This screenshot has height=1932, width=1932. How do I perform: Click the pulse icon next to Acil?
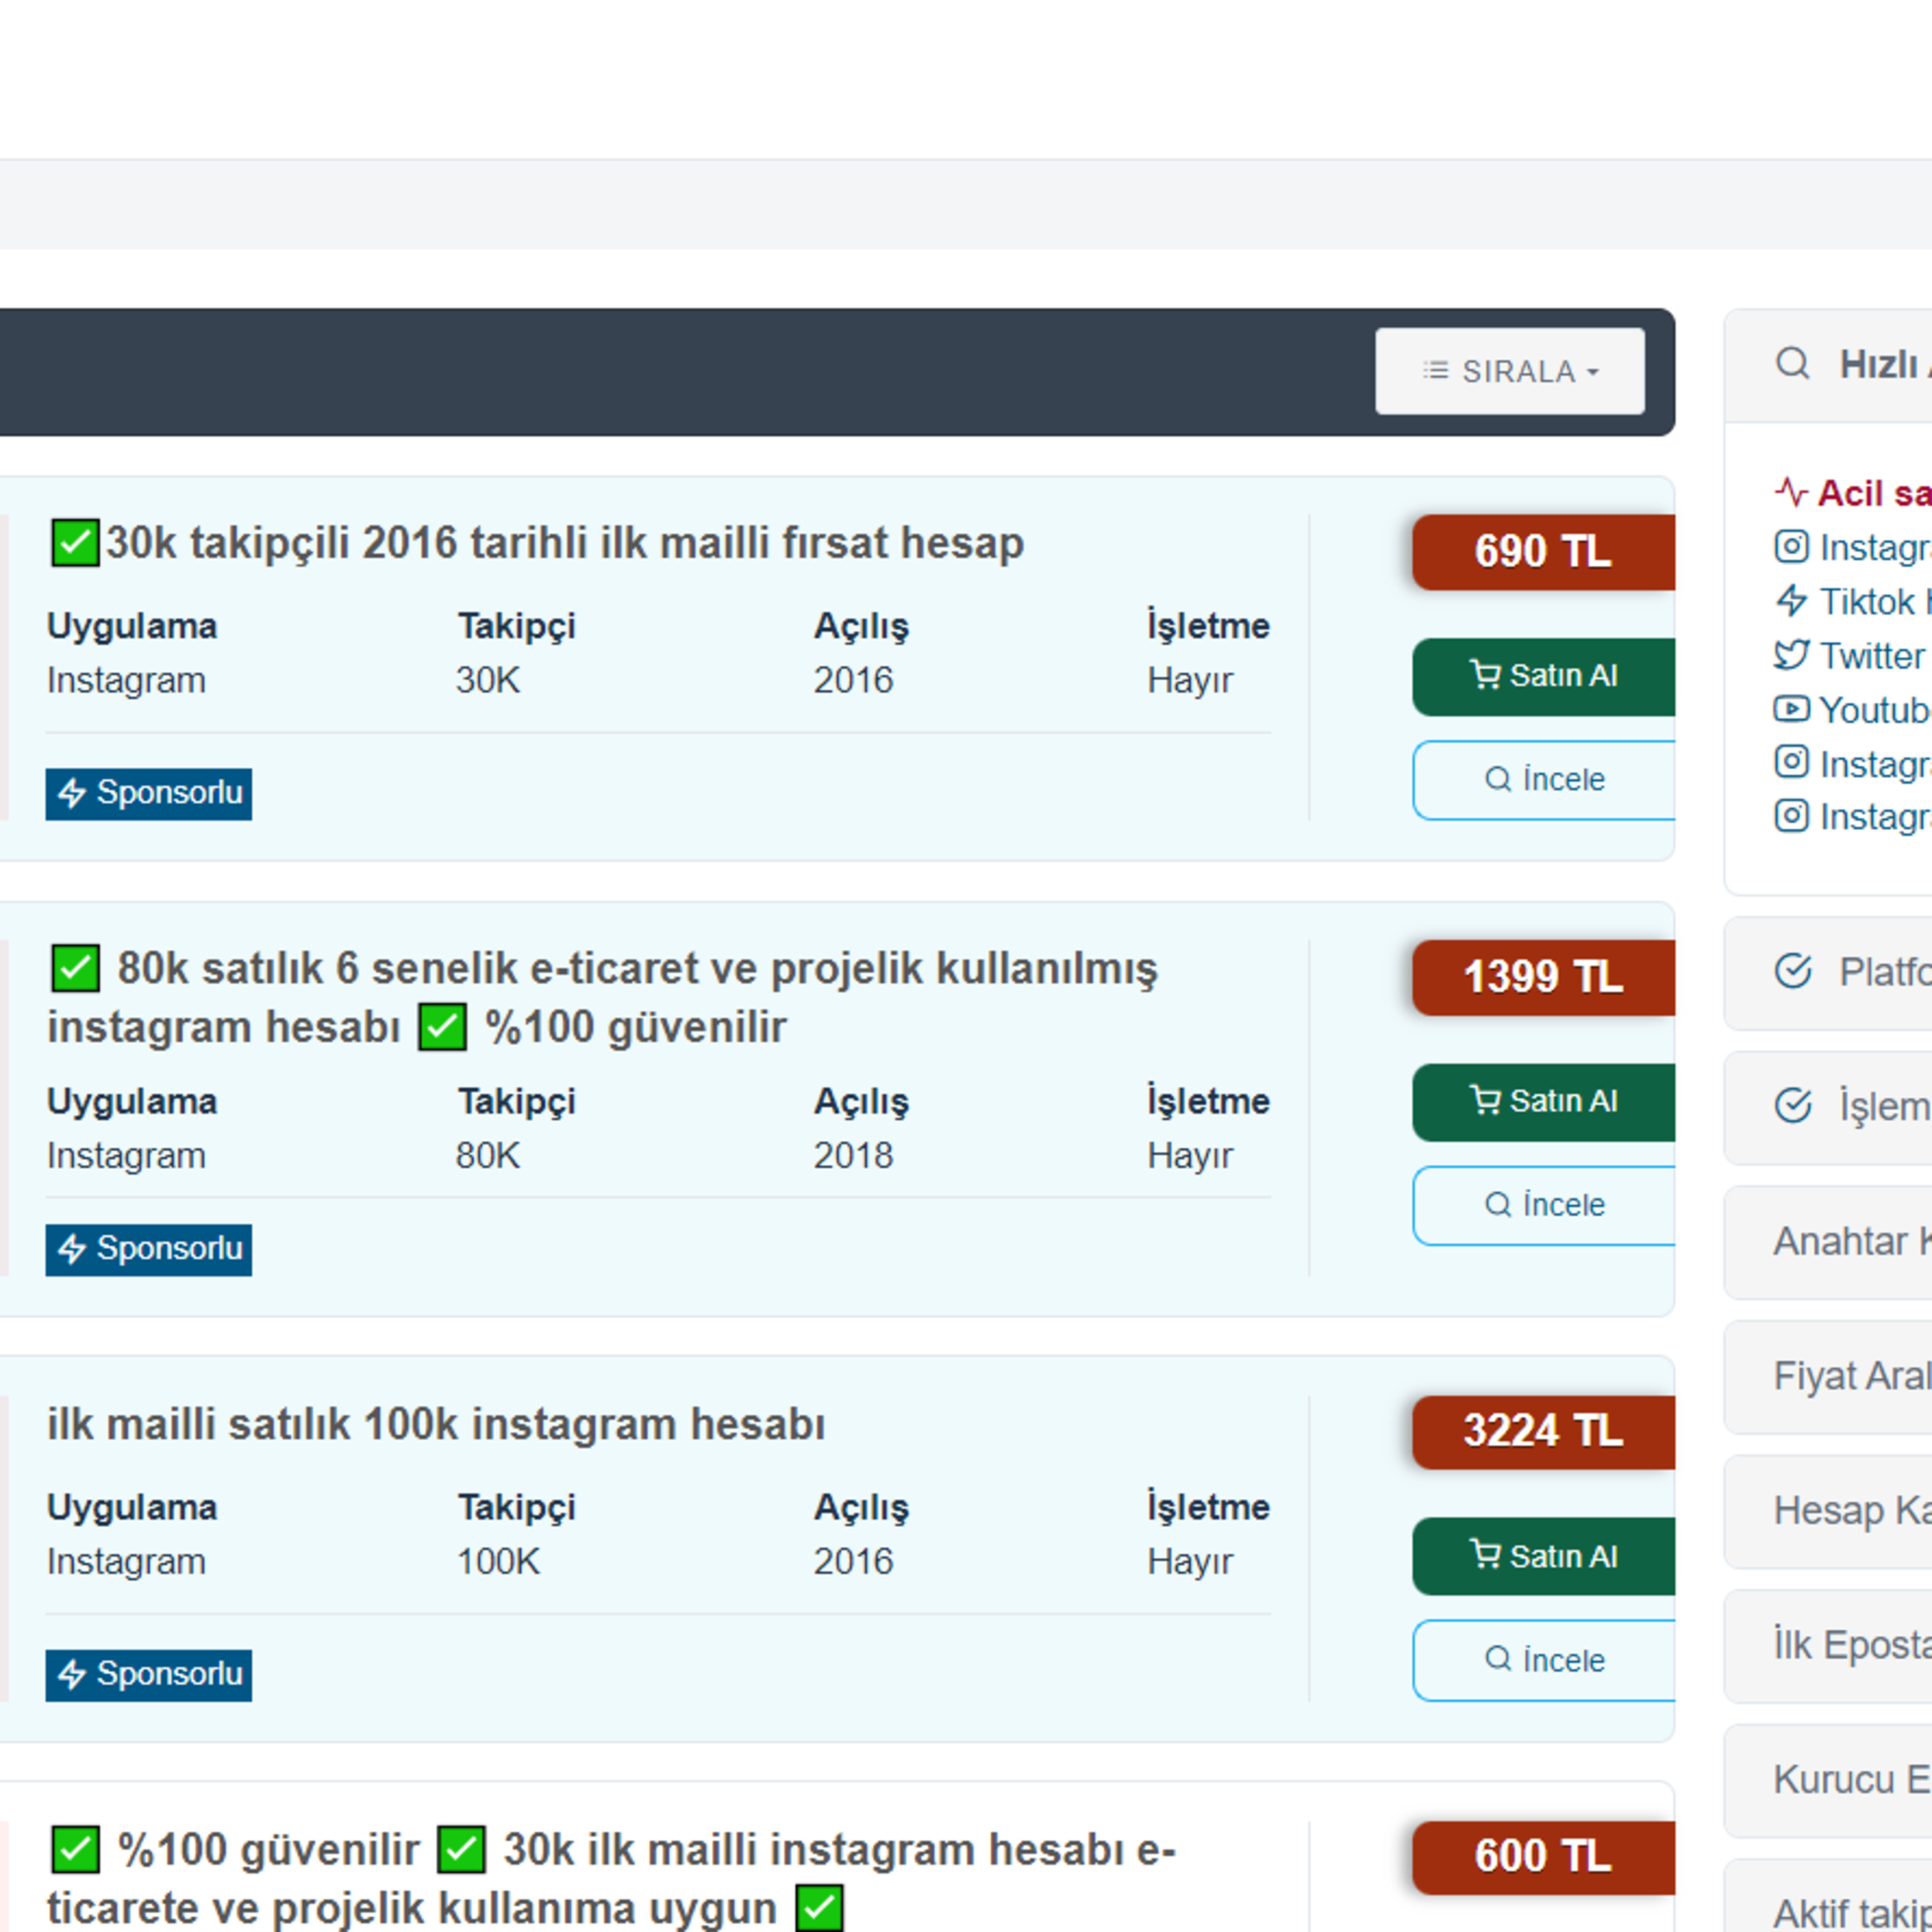(1791, 492)
